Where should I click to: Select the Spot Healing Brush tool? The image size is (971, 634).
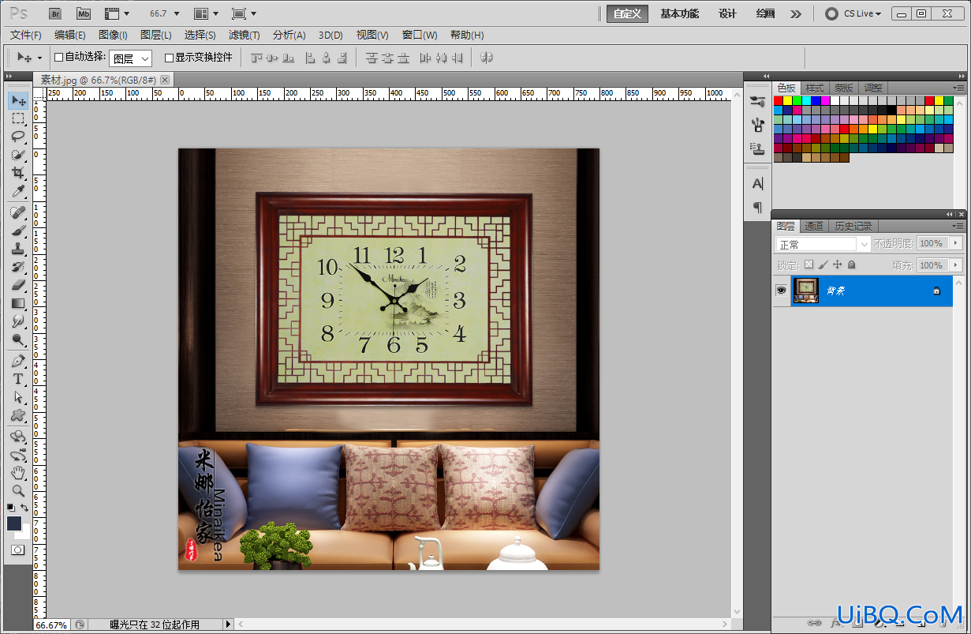[x=18, y=213]
